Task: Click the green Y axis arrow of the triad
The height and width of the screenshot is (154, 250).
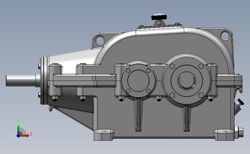Action: [x=18, y=130]
